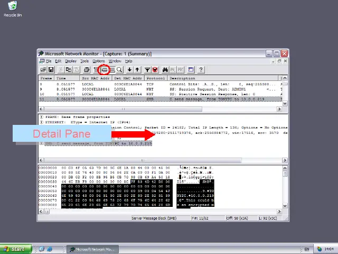Click the Paste toolbar icon
Image resolution: width=338 pixels, height=254 pixels.
76,69
